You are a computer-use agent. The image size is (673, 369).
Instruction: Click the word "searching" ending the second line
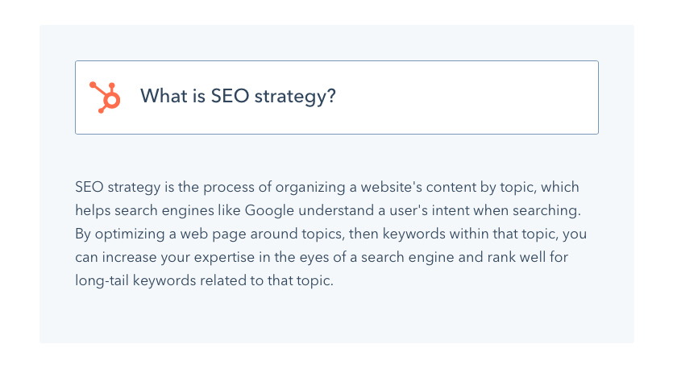click(550, 211)
